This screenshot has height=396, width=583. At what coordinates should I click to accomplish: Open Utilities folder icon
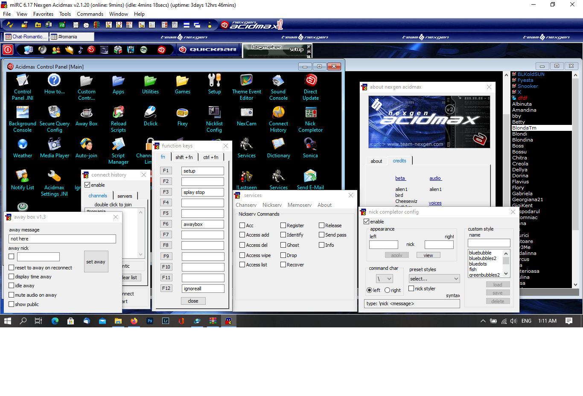(150, 84)
